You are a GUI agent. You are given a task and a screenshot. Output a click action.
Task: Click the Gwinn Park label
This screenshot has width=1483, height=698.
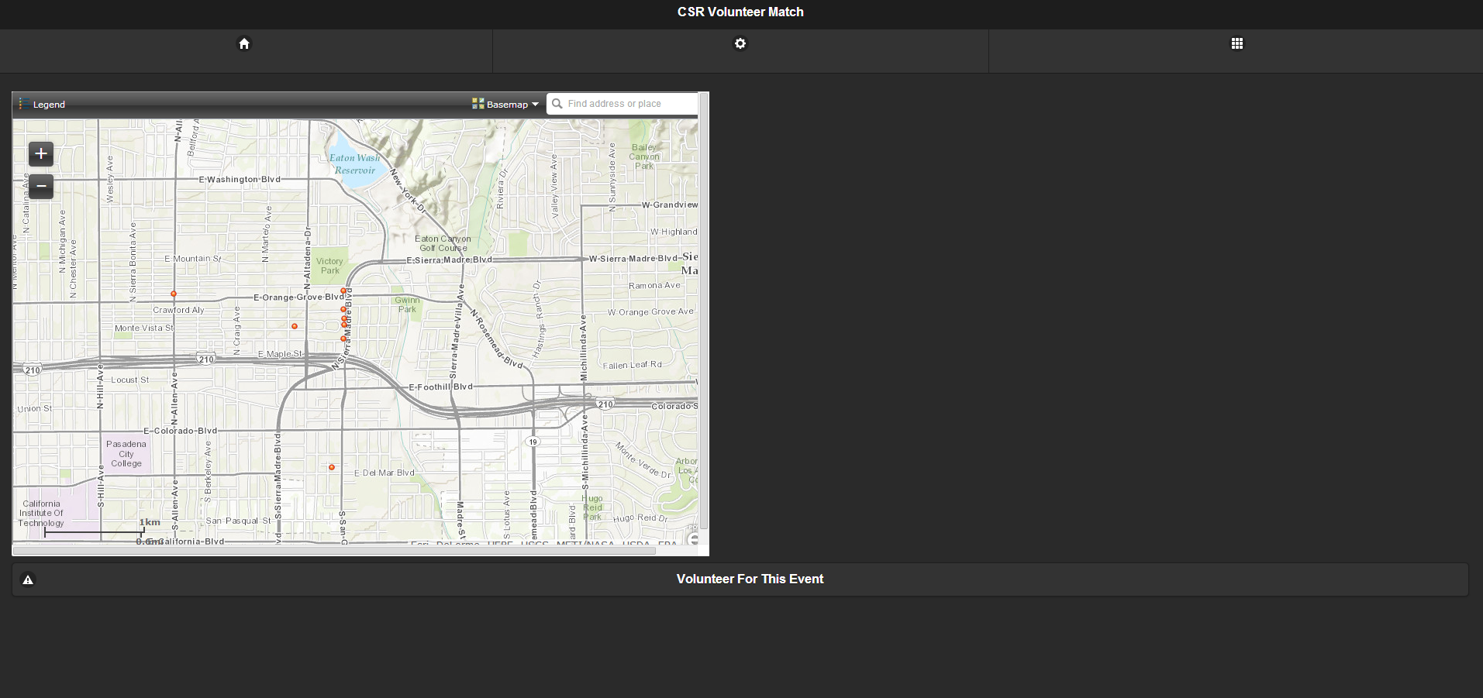407,304
